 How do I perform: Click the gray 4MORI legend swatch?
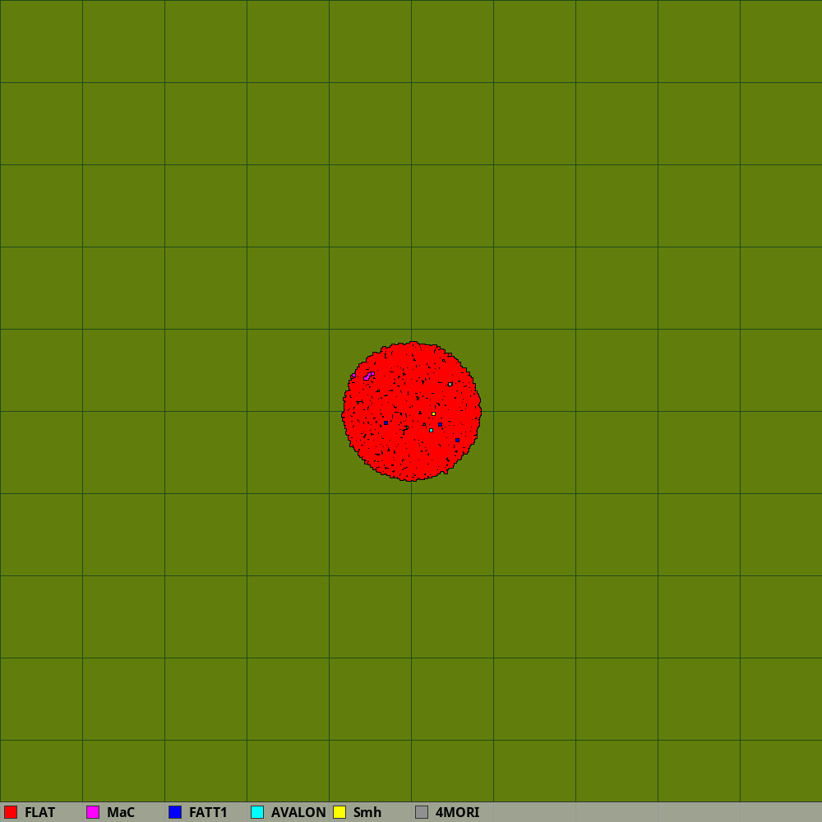pos(422,812)
